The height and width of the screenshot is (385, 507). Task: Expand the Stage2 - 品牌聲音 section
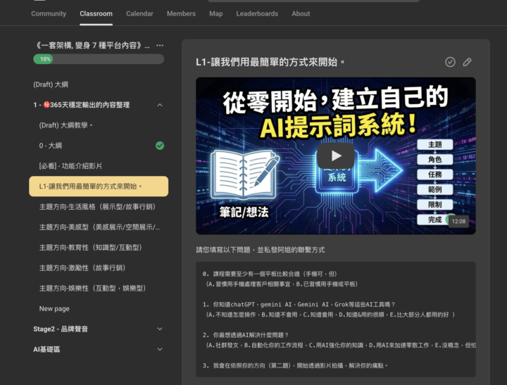coord(160,329)
